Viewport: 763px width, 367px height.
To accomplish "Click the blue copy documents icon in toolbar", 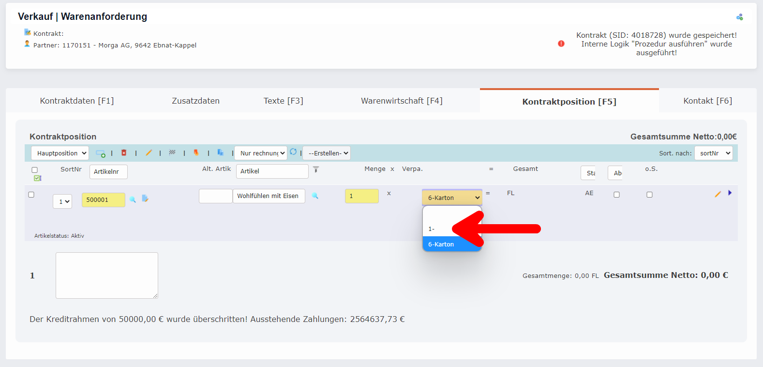I will tap(220, 153).
